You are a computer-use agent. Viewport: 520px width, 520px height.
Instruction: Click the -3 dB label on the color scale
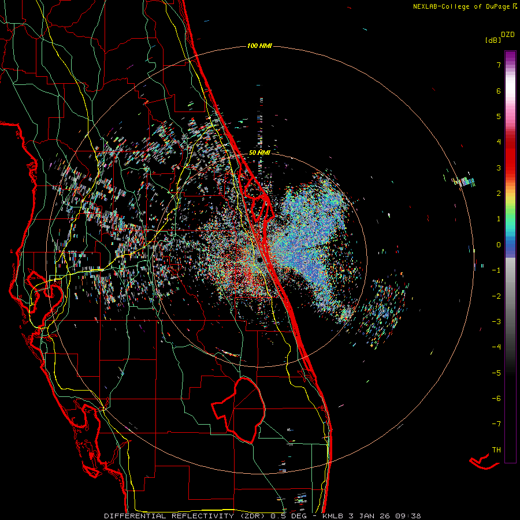pos(496,322)
